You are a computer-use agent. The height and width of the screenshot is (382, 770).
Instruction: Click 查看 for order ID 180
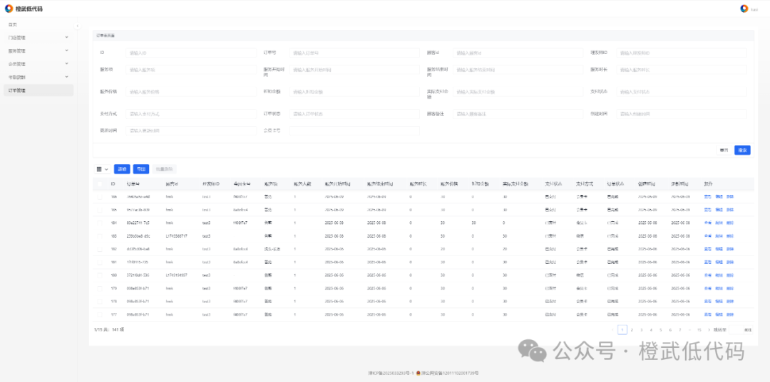708,275
